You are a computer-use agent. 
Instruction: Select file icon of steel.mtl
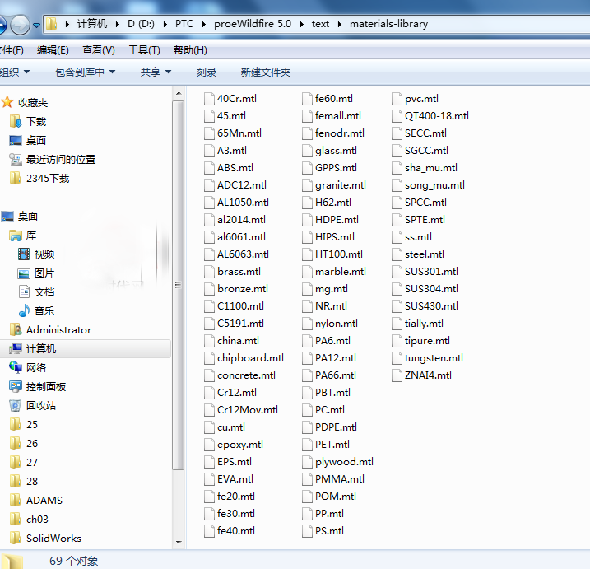point(397,254)
